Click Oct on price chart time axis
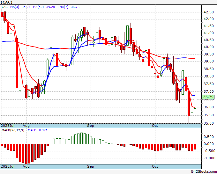 (x=155, y=126)
